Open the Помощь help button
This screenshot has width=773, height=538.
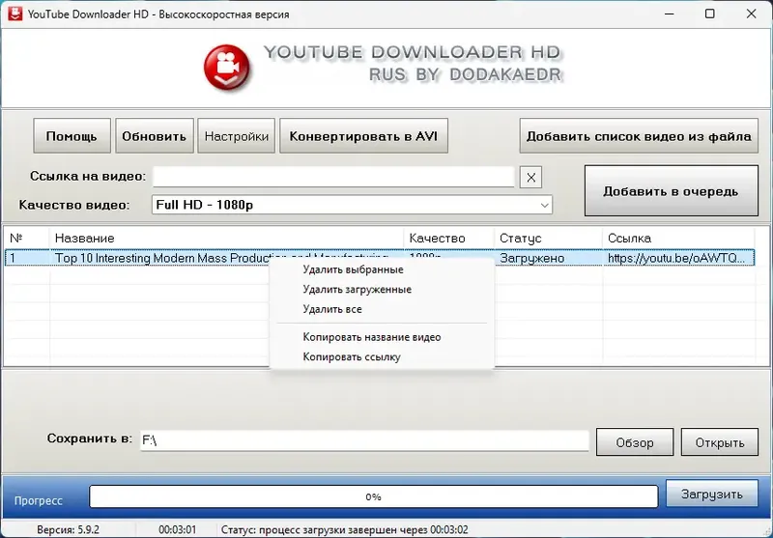(72, 136)
